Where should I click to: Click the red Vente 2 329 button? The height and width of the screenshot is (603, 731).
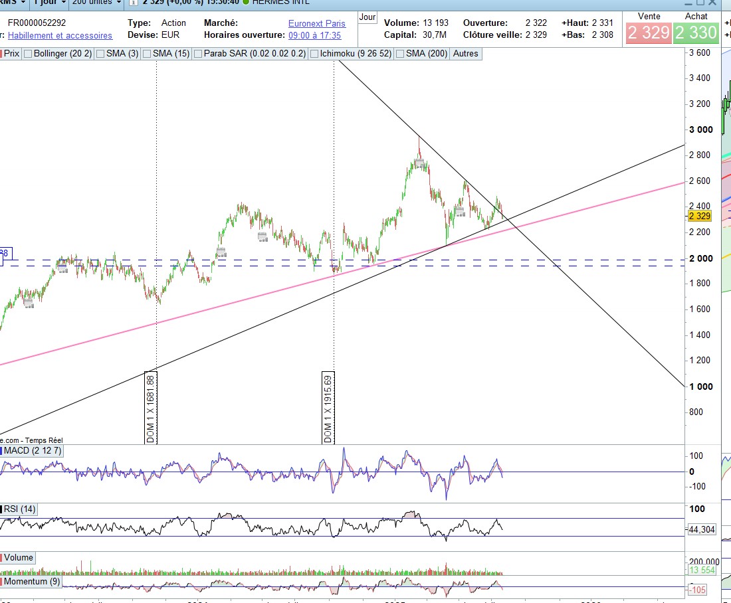(x=648, y=33)
